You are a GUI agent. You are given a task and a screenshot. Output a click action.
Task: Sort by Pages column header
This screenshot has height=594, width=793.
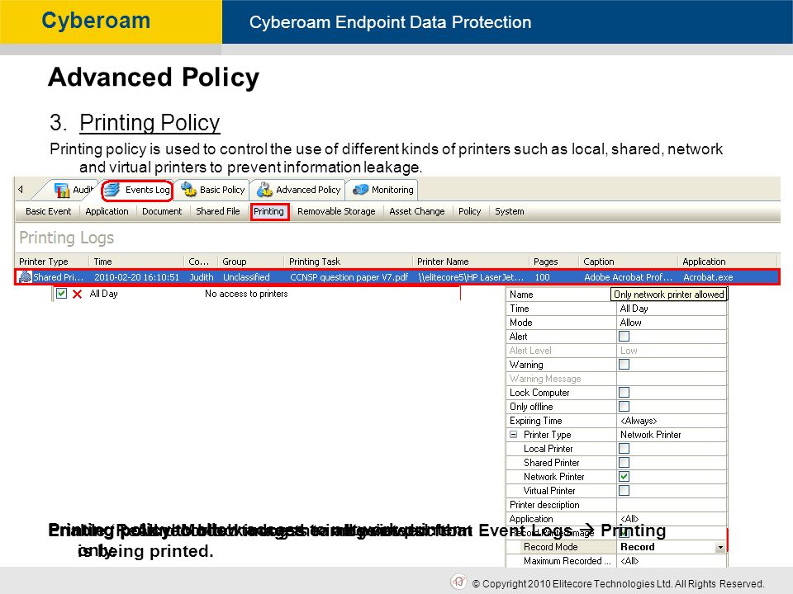point(553,262)
